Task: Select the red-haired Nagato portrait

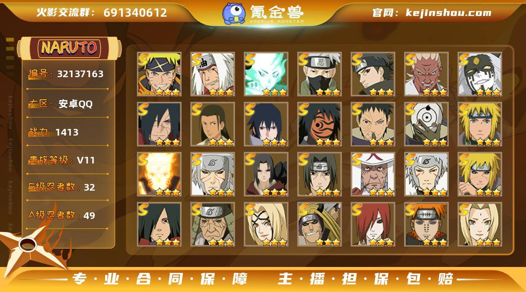Action: 373,224
